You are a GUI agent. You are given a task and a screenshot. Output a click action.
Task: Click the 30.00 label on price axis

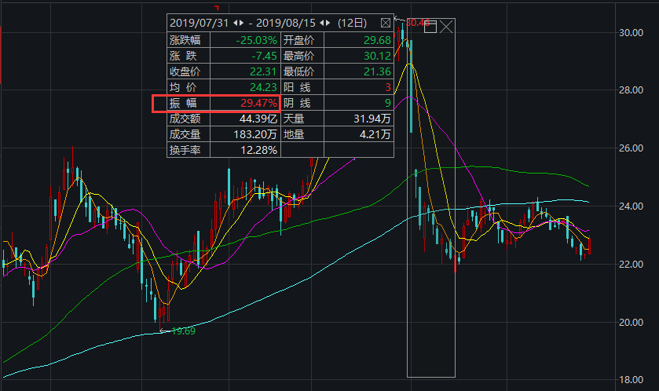point(632,32)
